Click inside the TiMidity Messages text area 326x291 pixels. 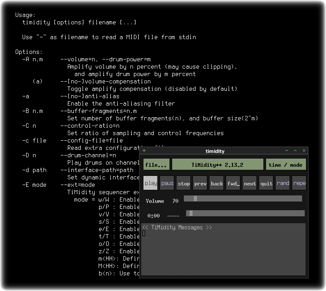point(223,249)
